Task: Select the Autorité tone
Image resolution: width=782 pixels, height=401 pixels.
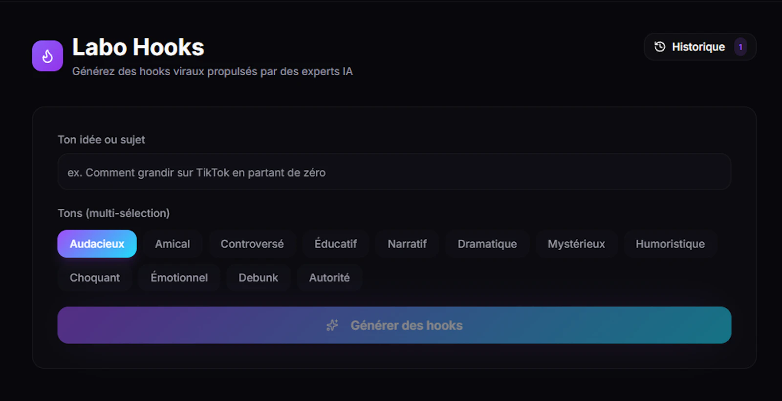Action: point(329,277)
